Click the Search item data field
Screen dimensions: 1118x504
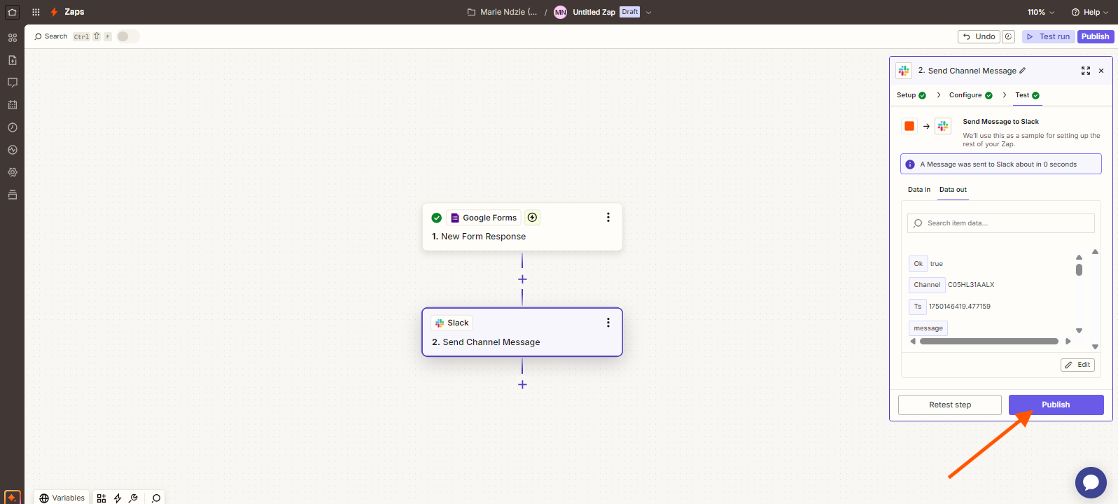[1000, 223]
